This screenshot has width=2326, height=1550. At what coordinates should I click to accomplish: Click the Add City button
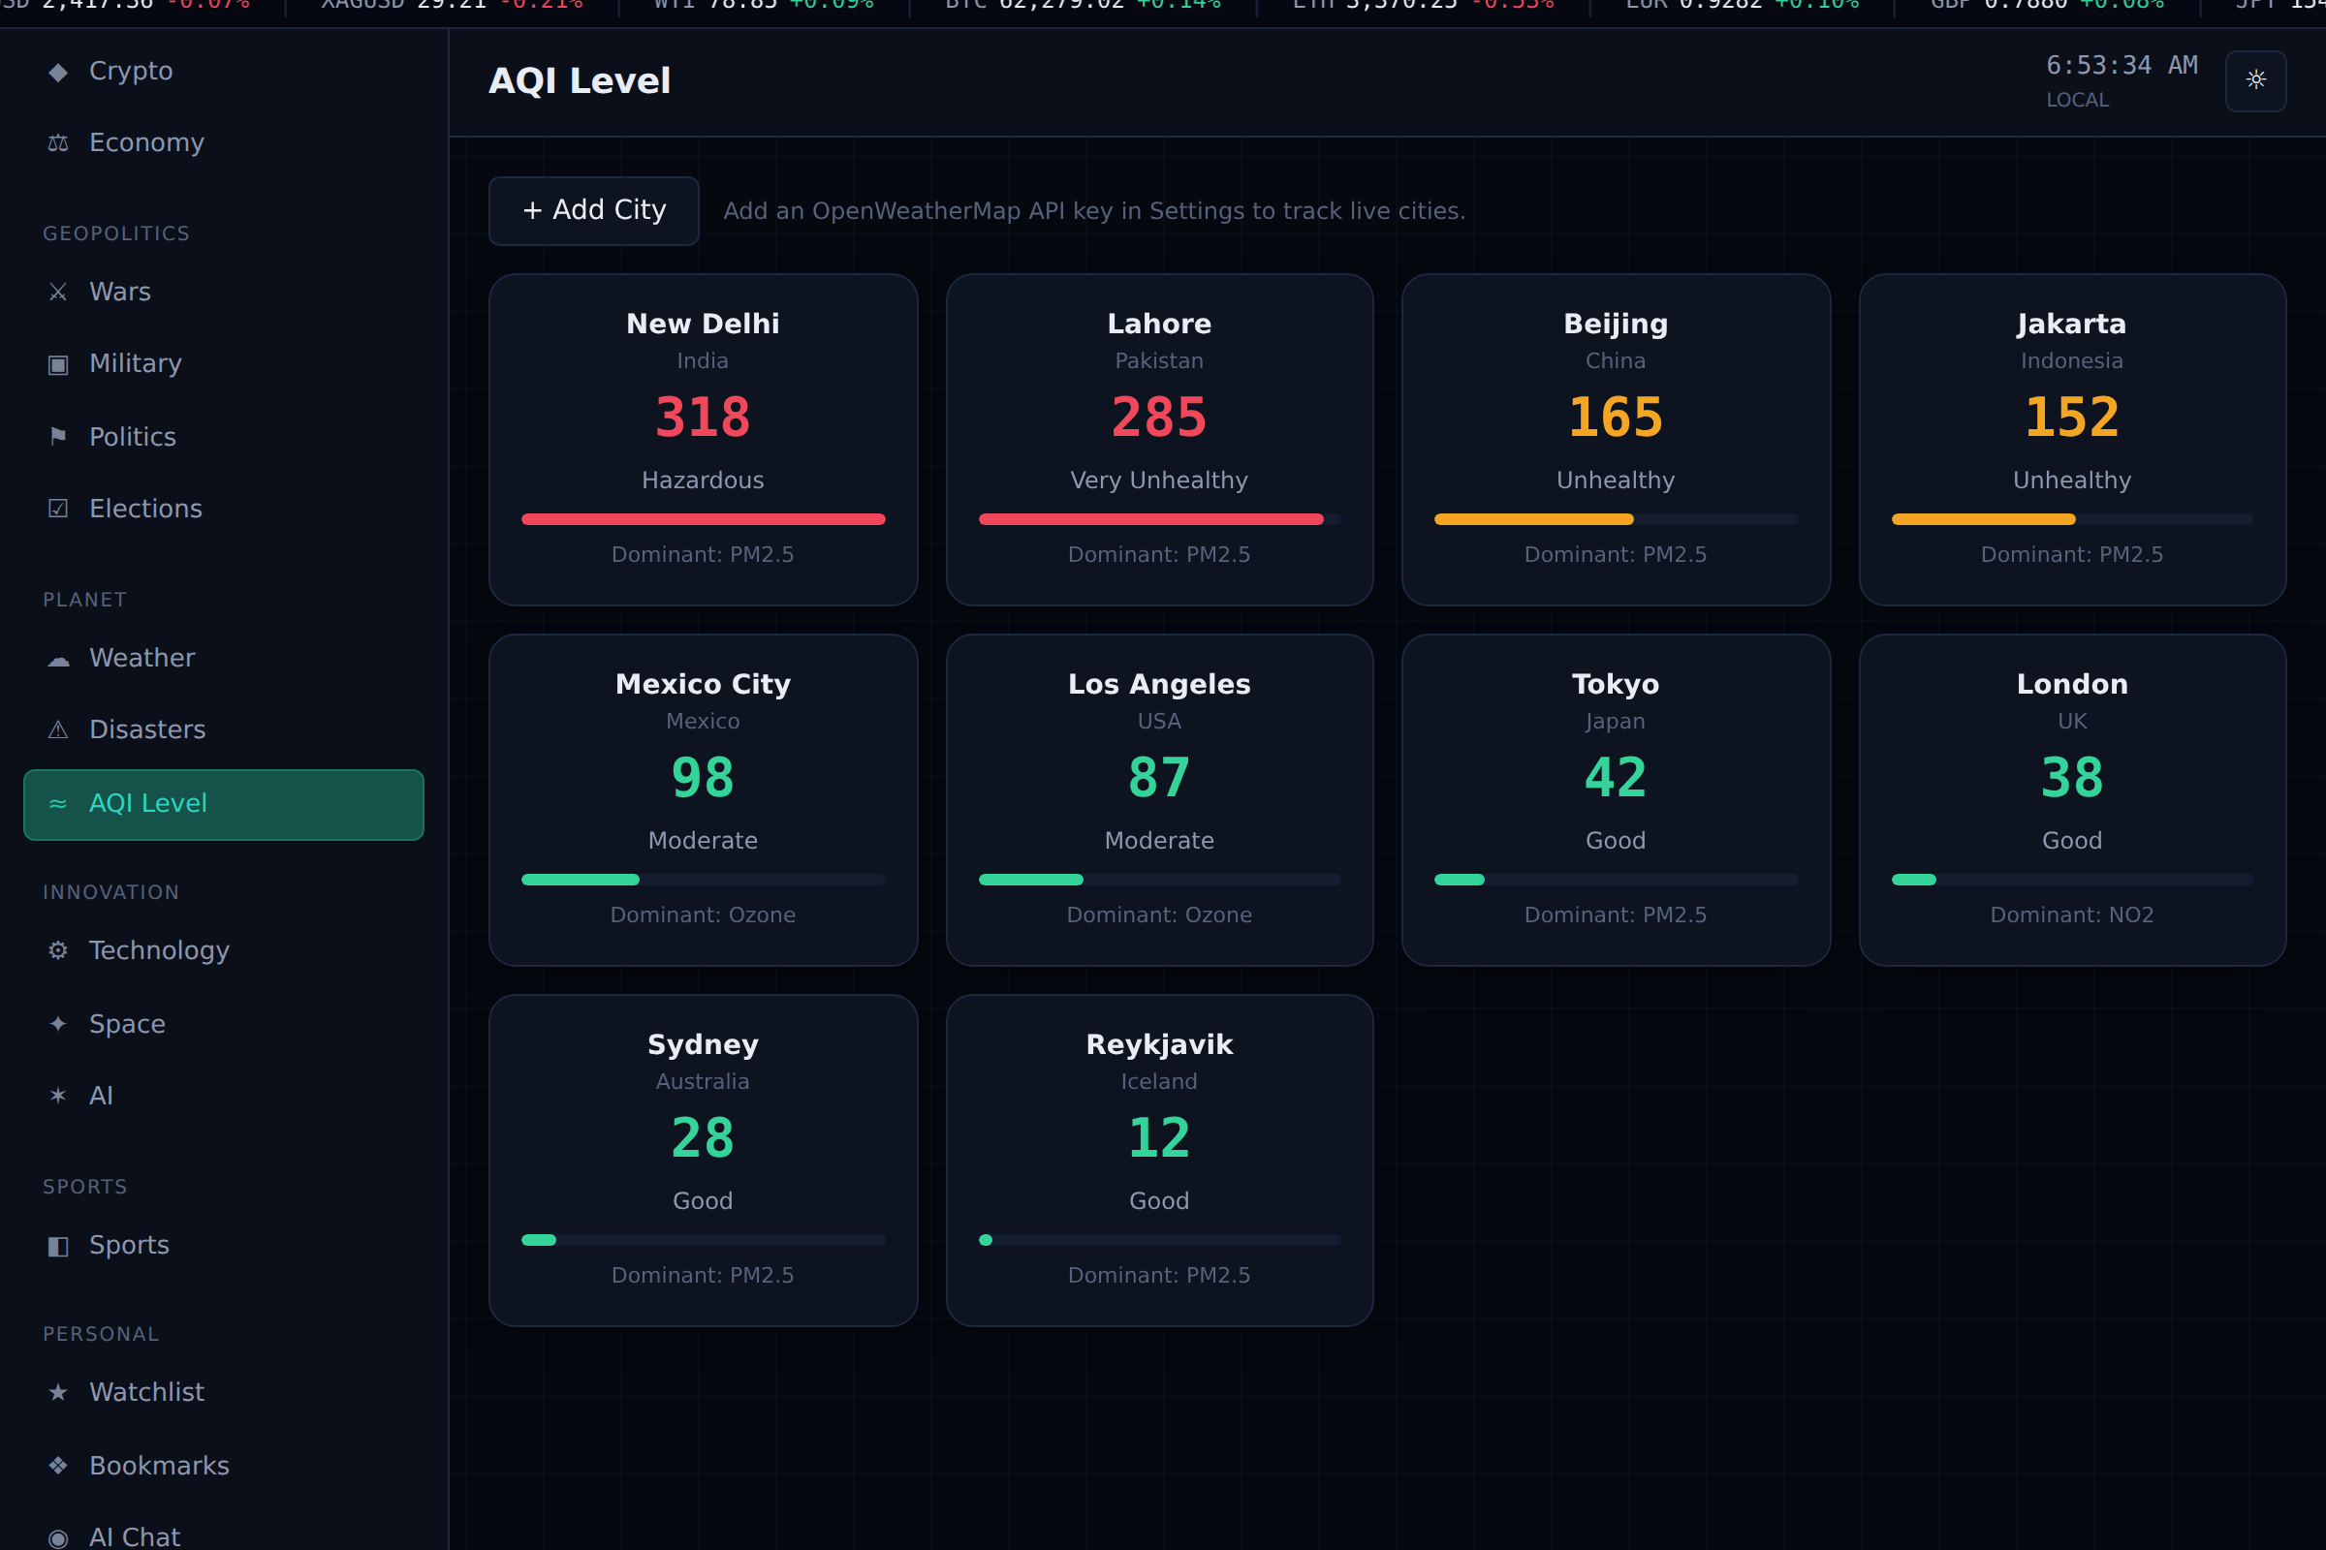(593, 210)
